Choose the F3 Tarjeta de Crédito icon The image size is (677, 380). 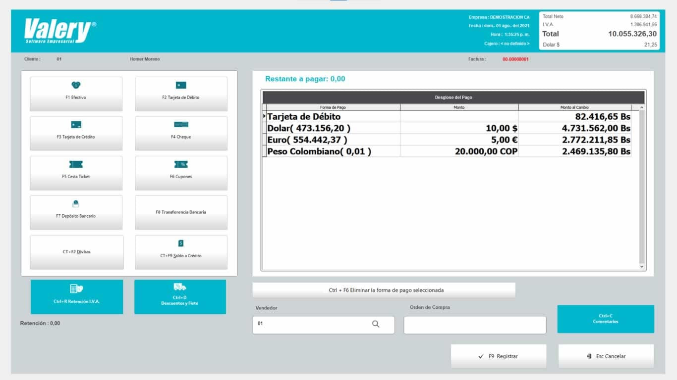[76, 125]
